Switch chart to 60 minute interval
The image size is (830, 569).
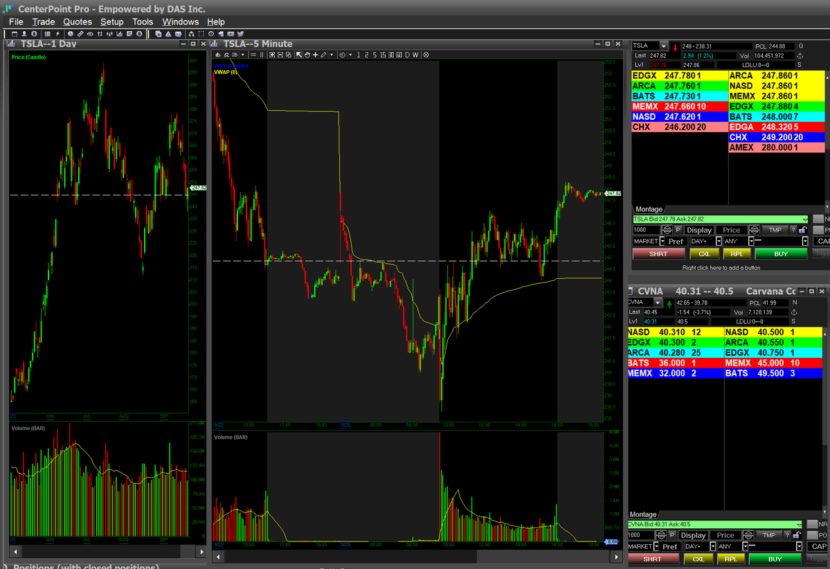coord(399,55)
